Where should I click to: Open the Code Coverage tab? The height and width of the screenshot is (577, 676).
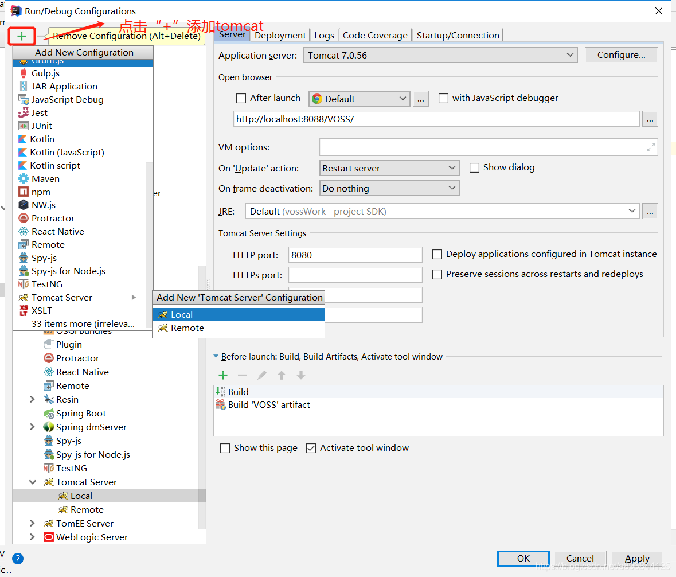(x=375, y=36)
